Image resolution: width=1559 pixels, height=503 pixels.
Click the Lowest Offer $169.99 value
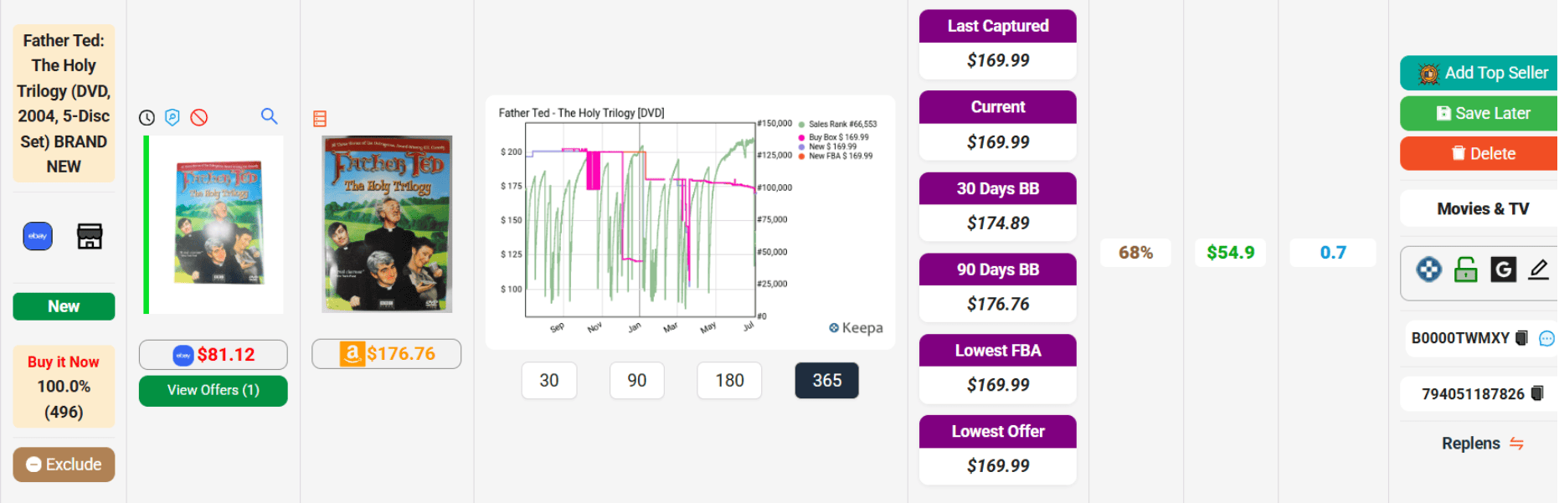coord(998,466)
